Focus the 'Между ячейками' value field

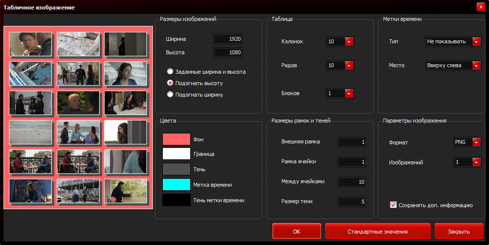(x=352, y=182)
